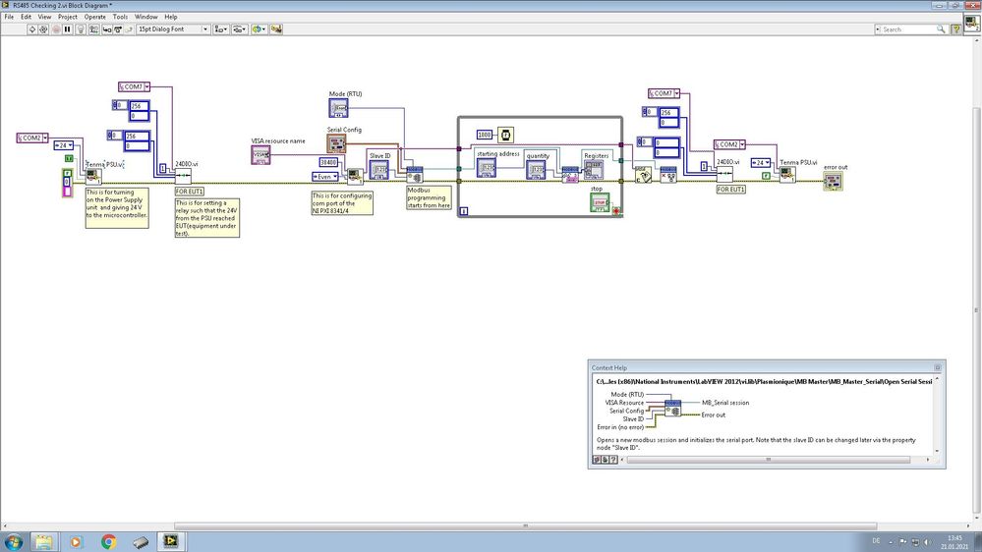Open the left COM7 constant dropdown
This screenshot has height=552, width=982.
pos(146,86)
